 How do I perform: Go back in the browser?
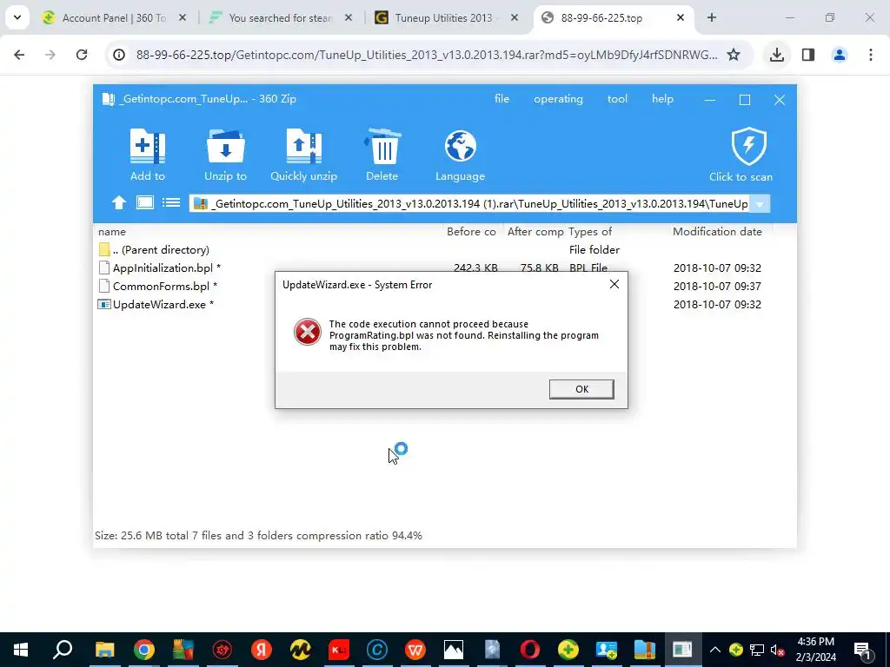tap(19, 55)
